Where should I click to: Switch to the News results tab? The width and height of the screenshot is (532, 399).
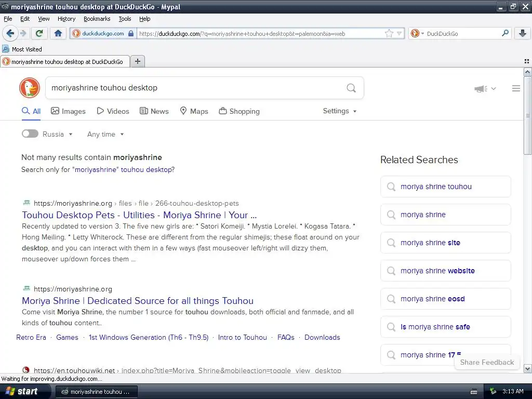click(154, 111)
